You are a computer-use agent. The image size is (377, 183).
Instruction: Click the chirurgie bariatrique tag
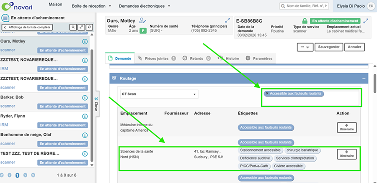pos(302,150)
